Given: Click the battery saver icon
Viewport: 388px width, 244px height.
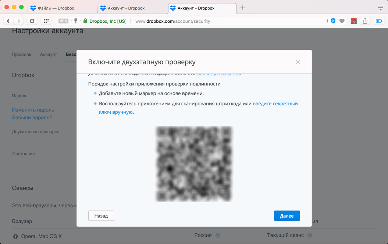Looking at the screenshot, I should [x=379, y=21].
